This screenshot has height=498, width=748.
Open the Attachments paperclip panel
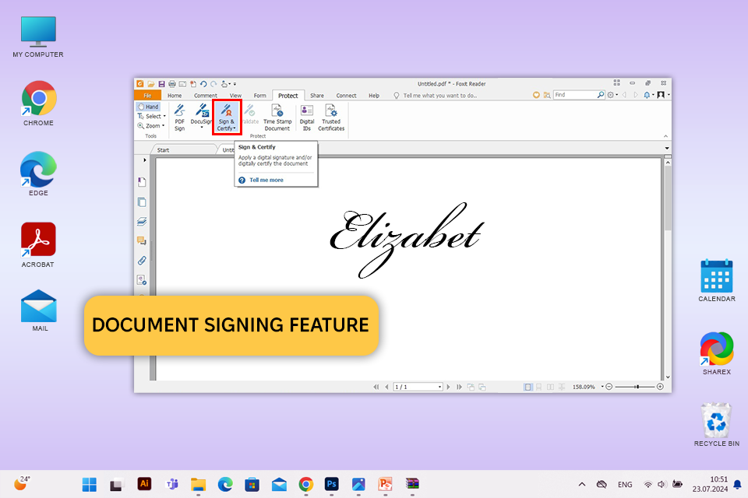tap(142, 260)
